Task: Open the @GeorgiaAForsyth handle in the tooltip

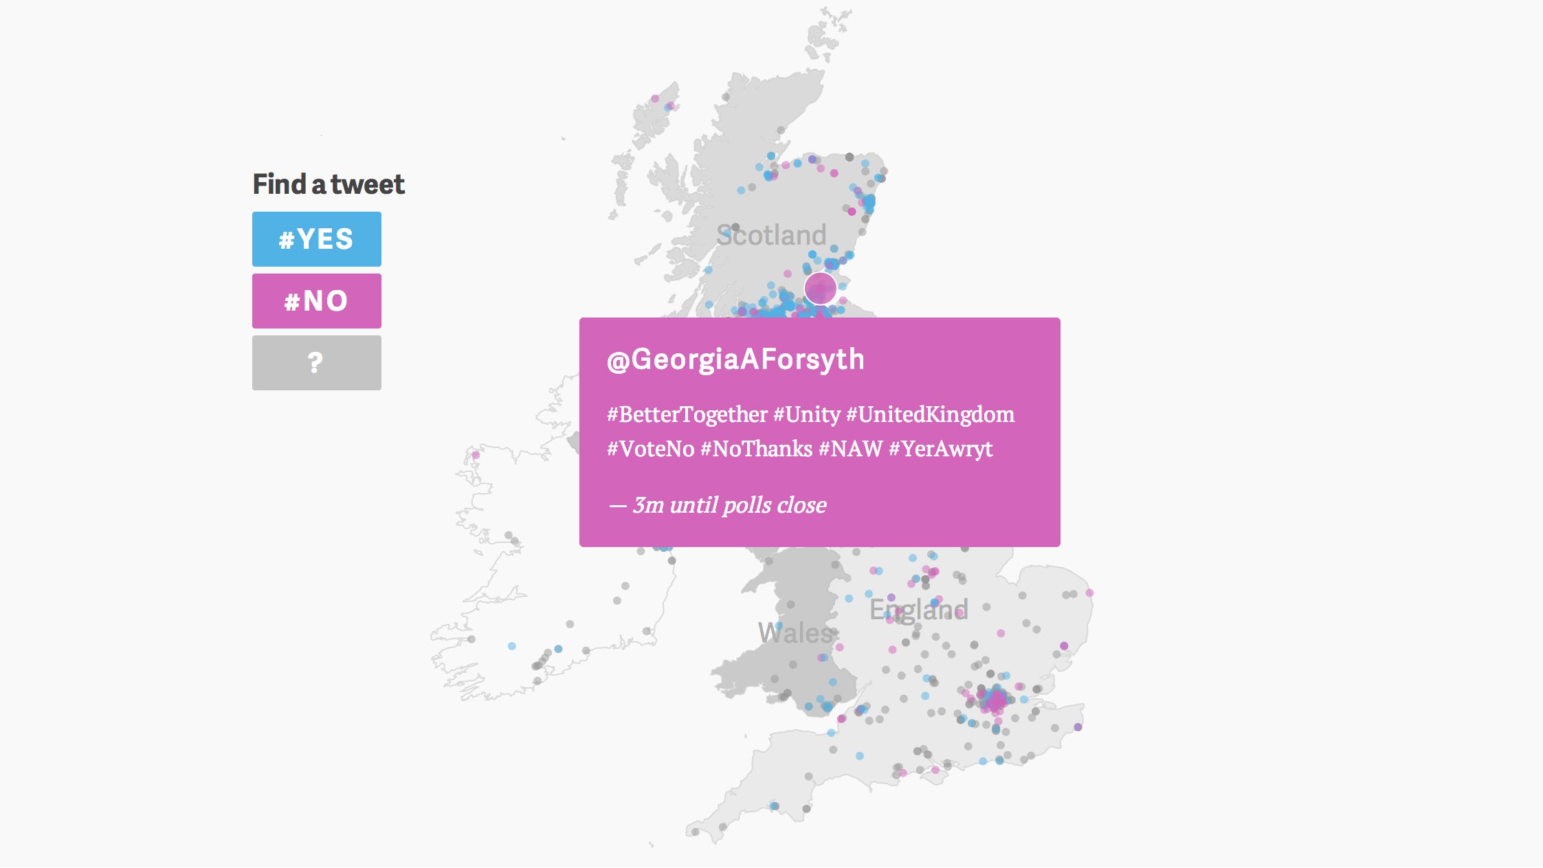Action: pos(735,359)
